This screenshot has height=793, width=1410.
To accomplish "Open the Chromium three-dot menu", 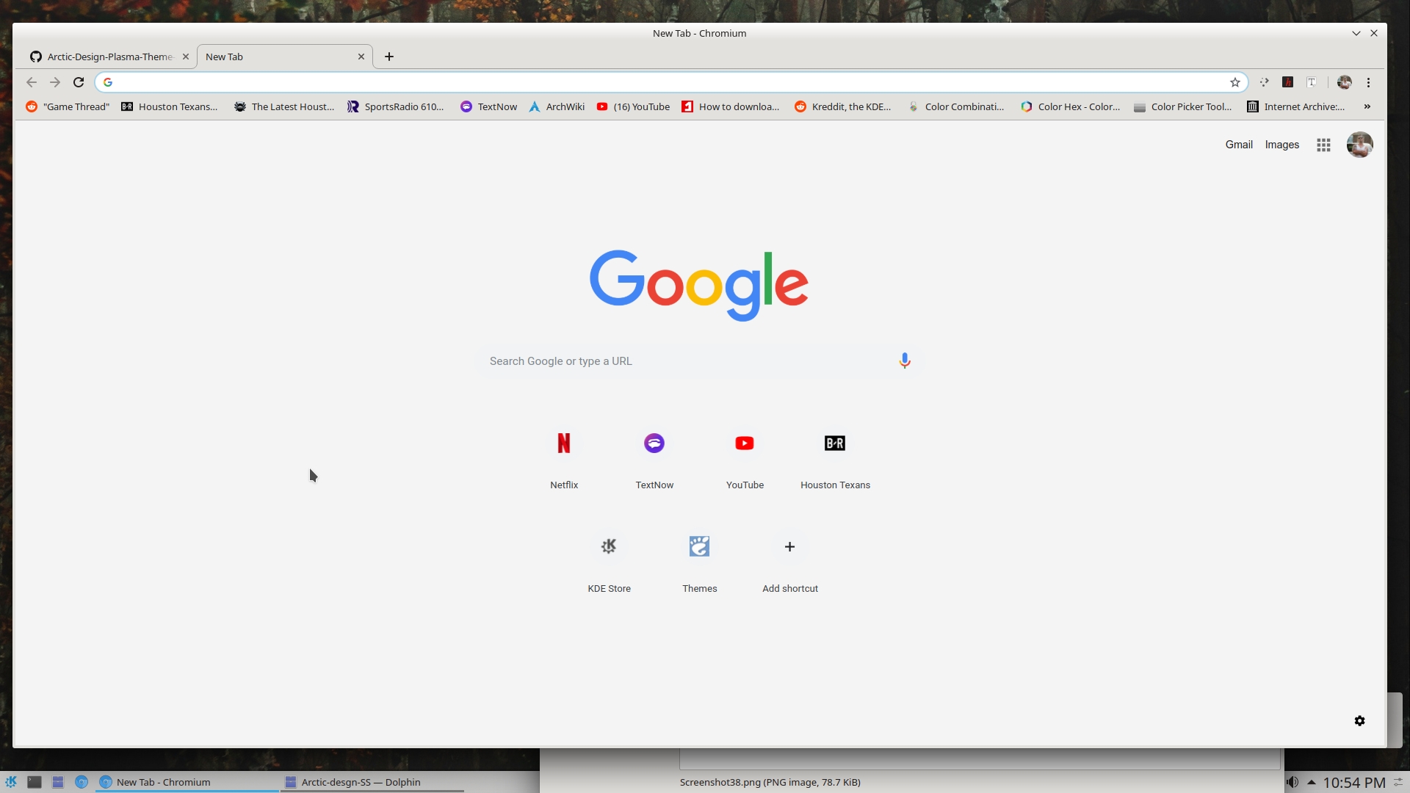I will (x=1368, y=82).
